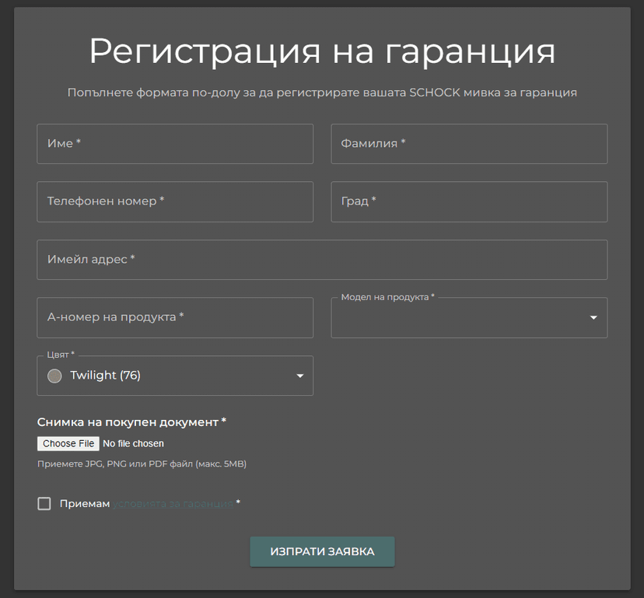Focus the Телефонен номер field
This screenshot has height=598, width=644.
(175, 201)
